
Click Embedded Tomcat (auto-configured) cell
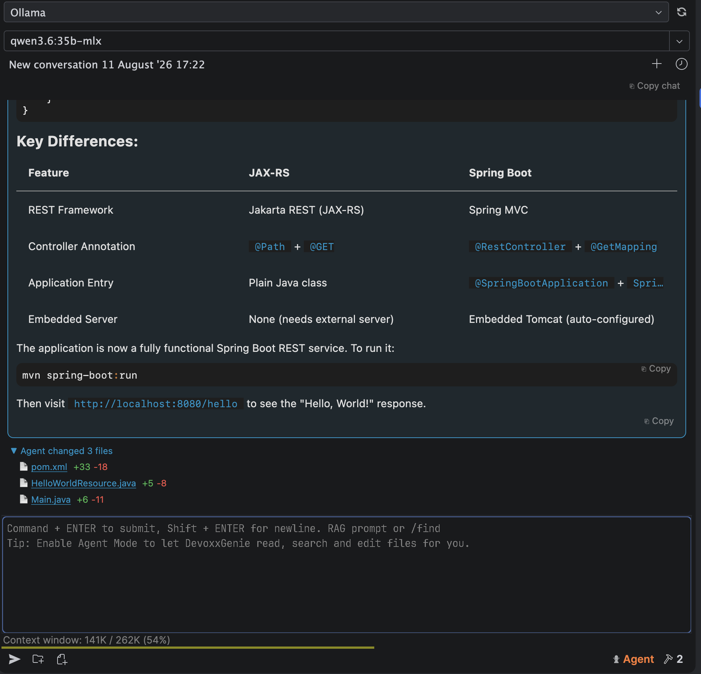pyautogui.click(x=561, y=319)
